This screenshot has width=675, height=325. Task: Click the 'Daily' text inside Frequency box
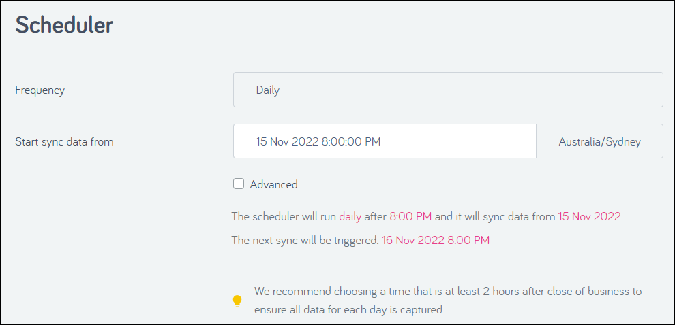click(x=268, y=90)
